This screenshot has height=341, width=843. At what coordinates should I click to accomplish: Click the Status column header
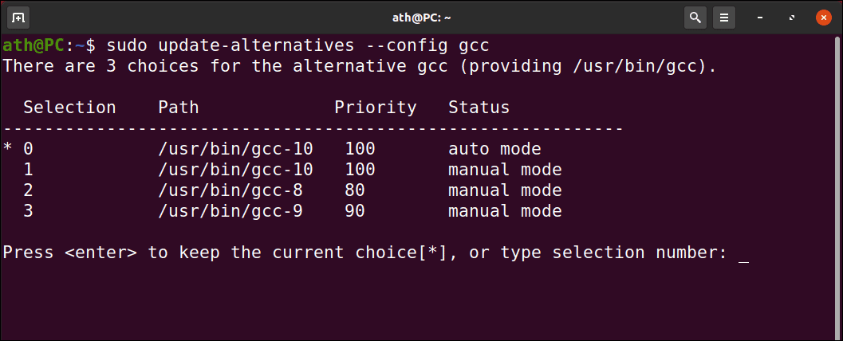tap(479, 108)
